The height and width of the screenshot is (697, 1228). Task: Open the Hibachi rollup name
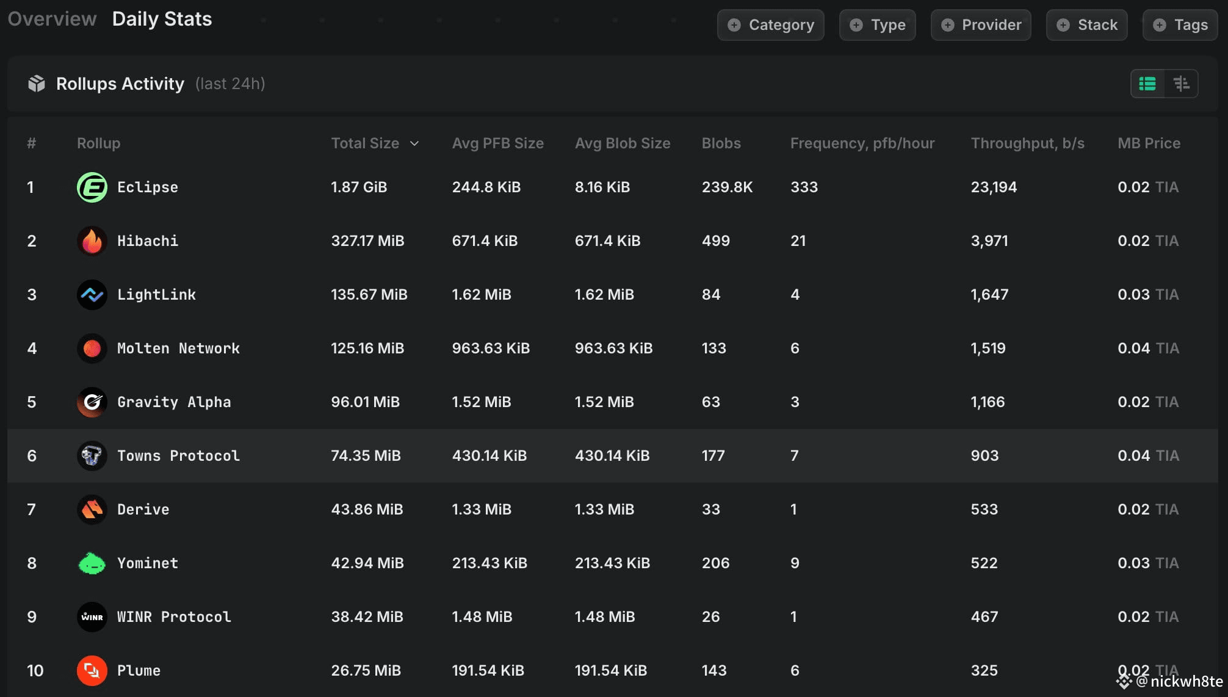click(x=148, y=241)
